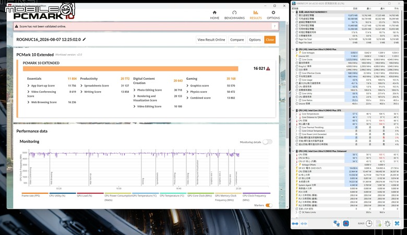The image size is (407, 235).
Task: Expand Video Conferencing Score
Action: point(28,92)
